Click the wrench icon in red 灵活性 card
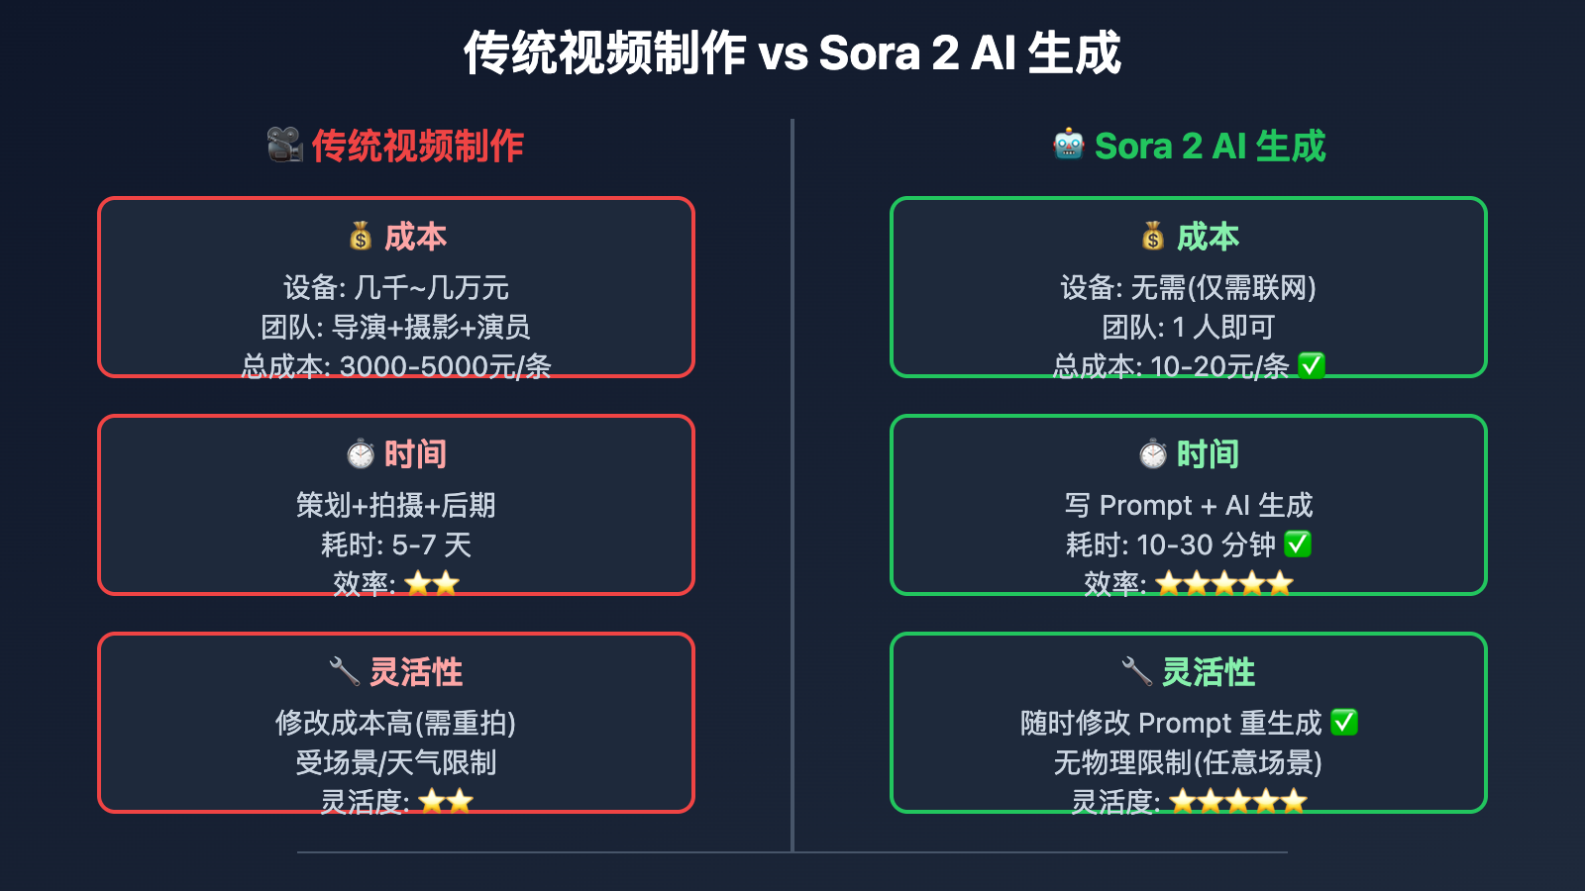 [x=345, y=671]
